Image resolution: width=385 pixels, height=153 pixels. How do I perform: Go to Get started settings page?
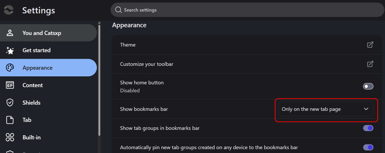(x=36, y=50)
